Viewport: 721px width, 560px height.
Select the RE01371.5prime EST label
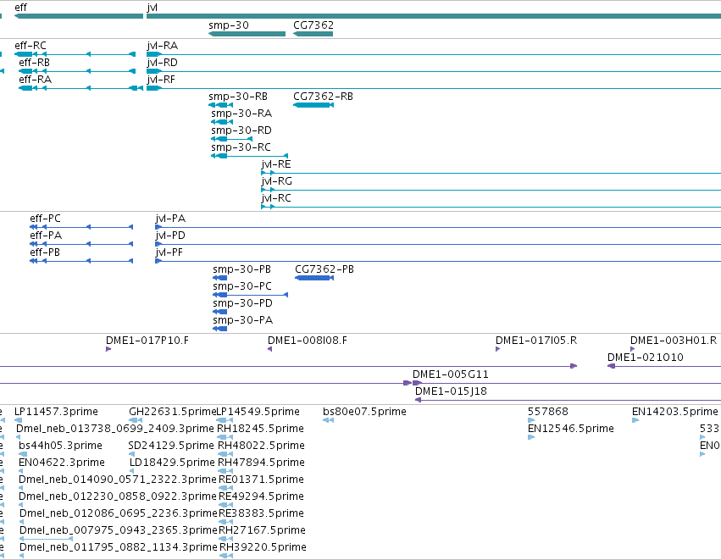261,480
